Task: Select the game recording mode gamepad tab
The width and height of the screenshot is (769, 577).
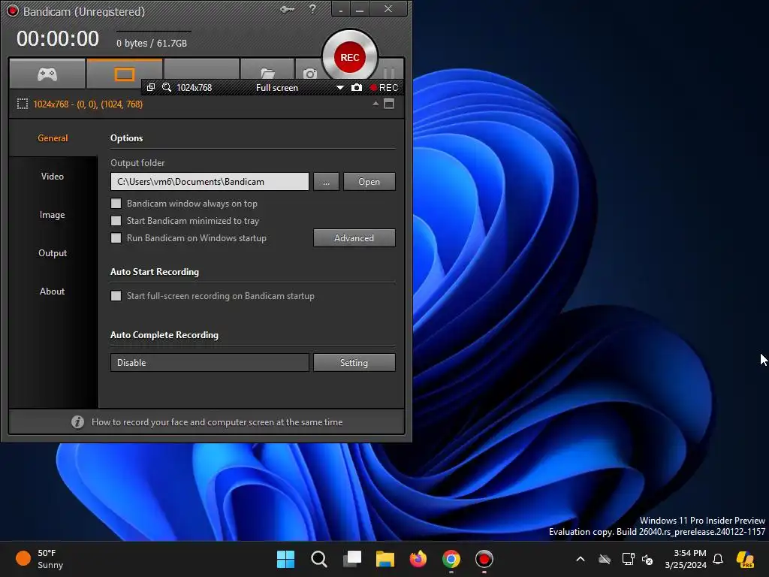Action: [47, 74]
